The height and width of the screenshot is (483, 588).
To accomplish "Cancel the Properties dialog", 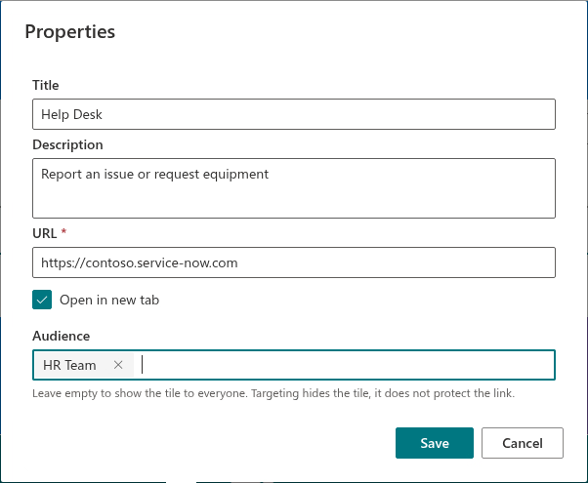I will click(x=522, y=443).
